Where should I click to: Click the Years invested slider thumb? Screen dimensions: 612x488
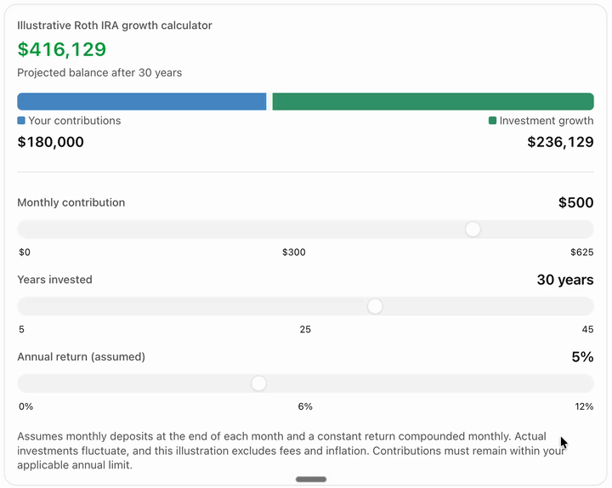point(375,306)
